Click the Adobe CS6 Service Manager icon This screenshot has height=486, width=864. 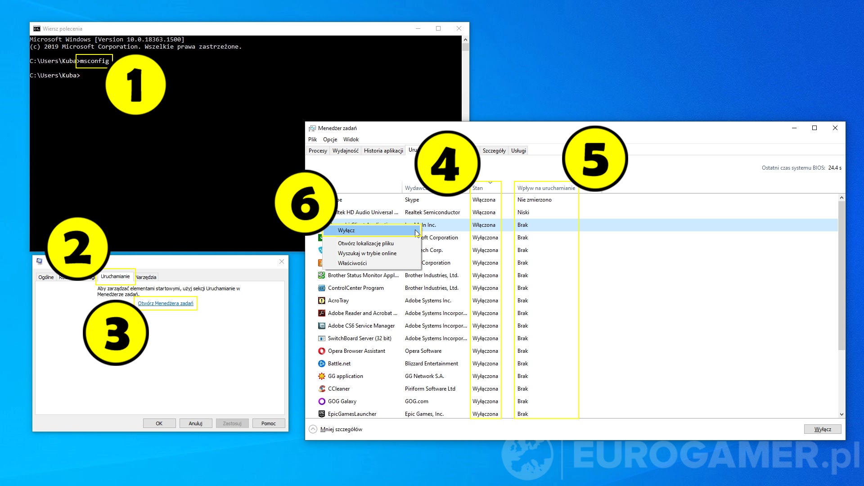(x=321, y=326)
